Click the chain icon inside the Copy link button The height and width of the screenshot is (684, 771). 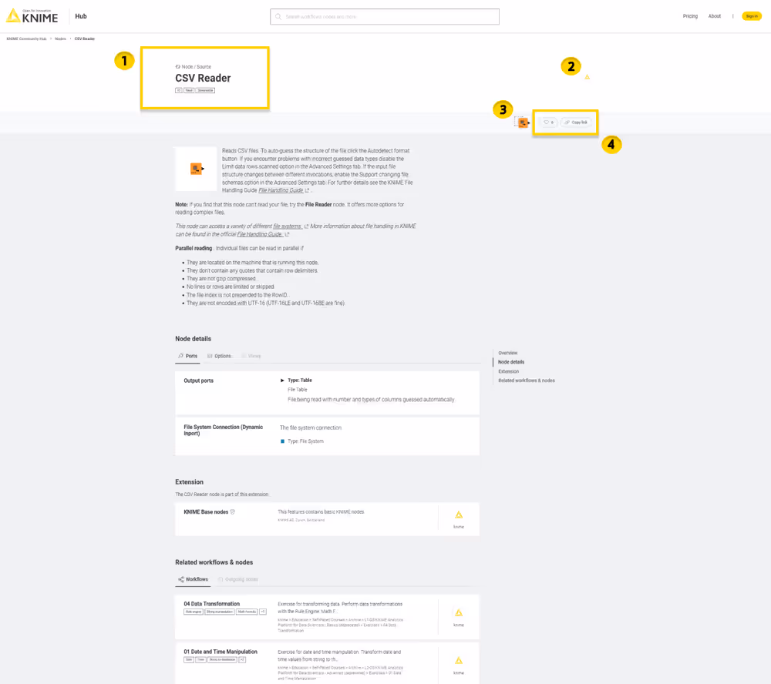point(567,122)
